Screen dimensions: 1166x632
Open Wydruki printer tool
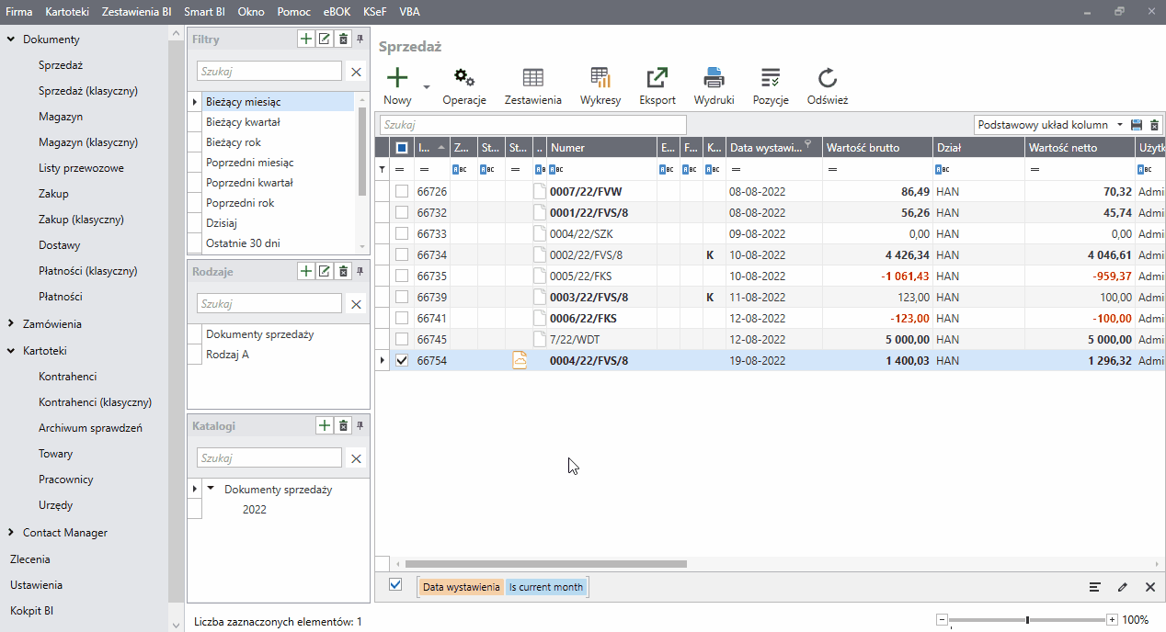[714, 79]
